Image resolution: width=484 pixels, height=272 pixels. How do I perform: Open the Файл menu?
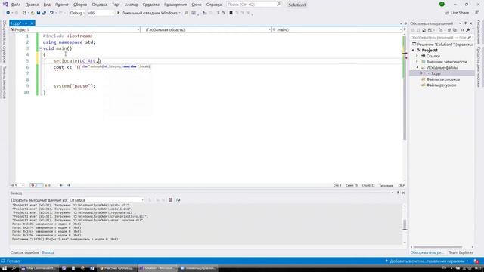[15, 5]
